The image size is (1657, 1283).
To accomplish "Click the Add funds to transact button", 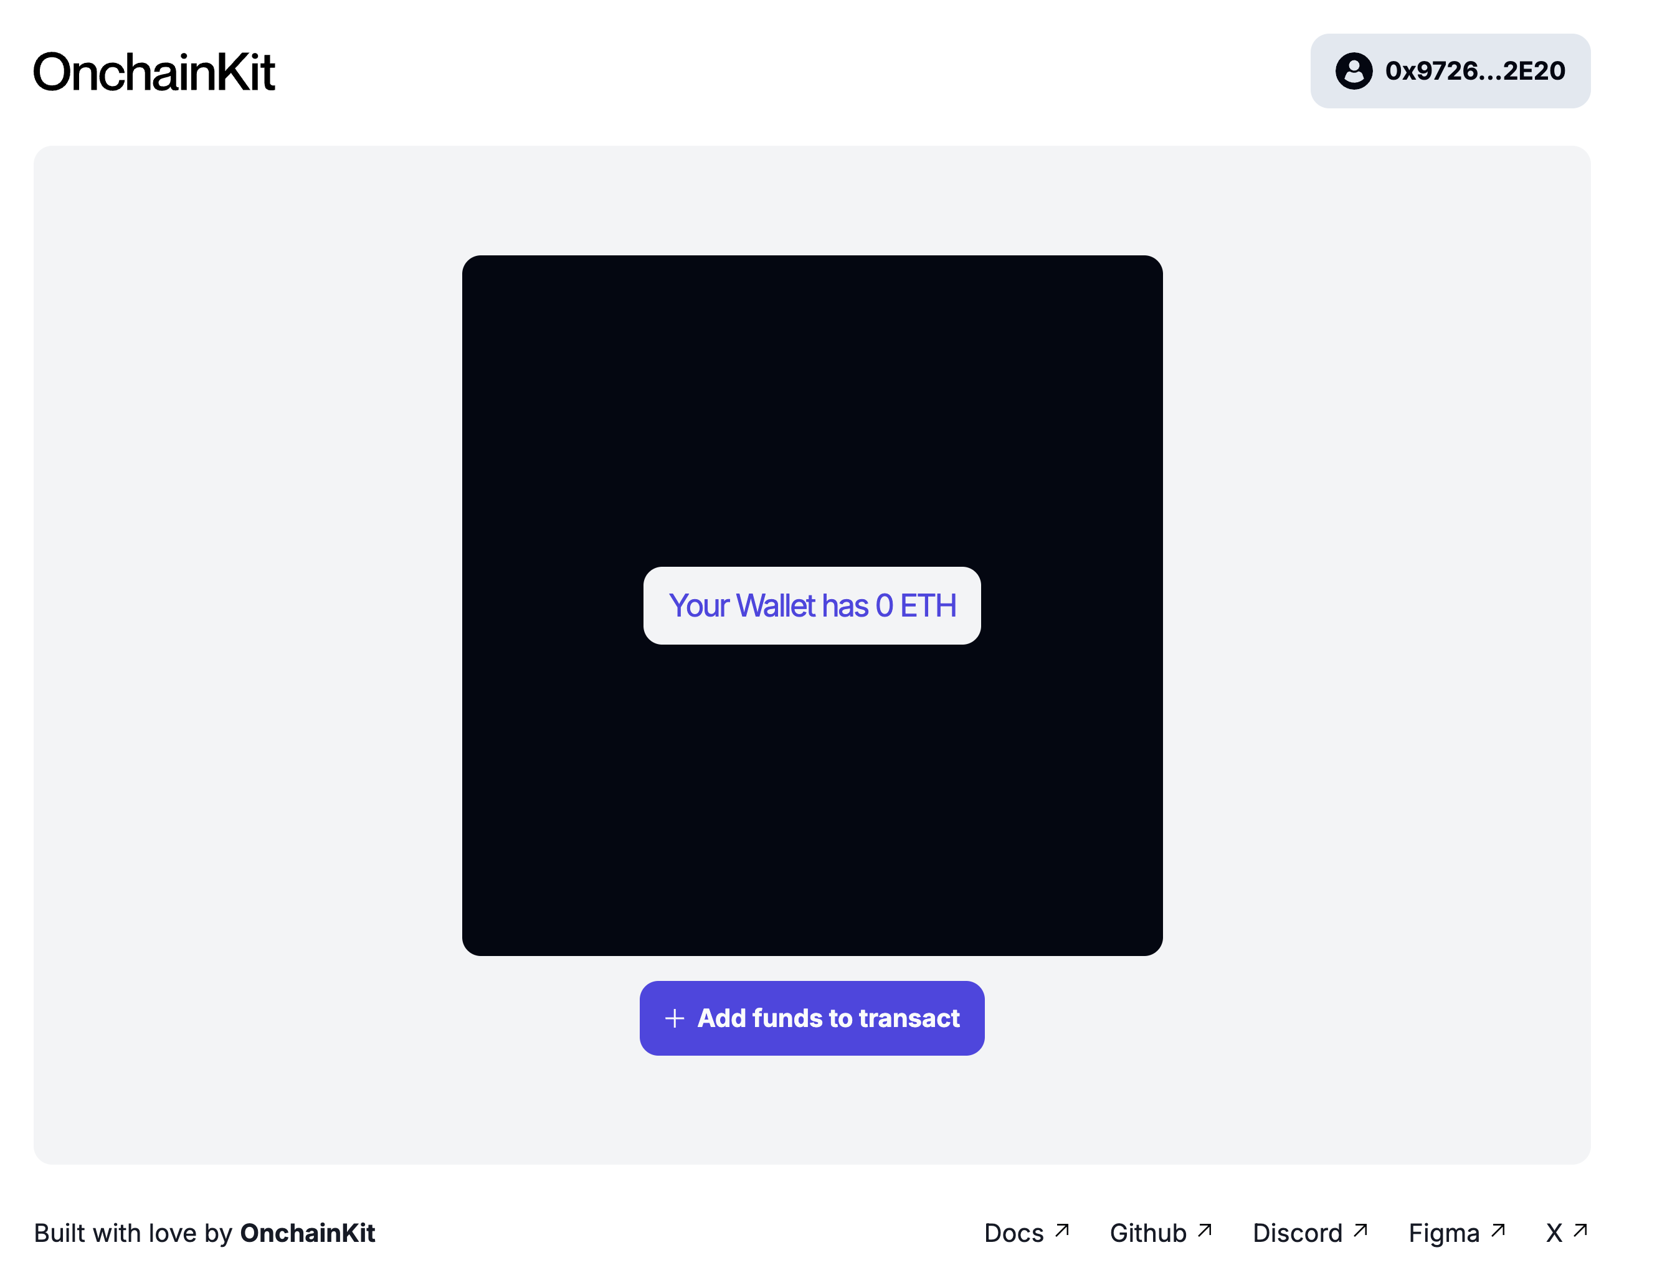I will point(811,1018).
